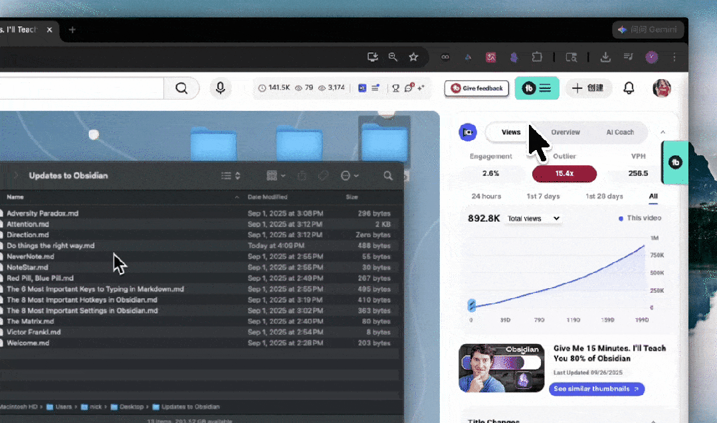Click the chart start marker handle
Viewport: 717px width, 423px height.
[x=471, y=305]
